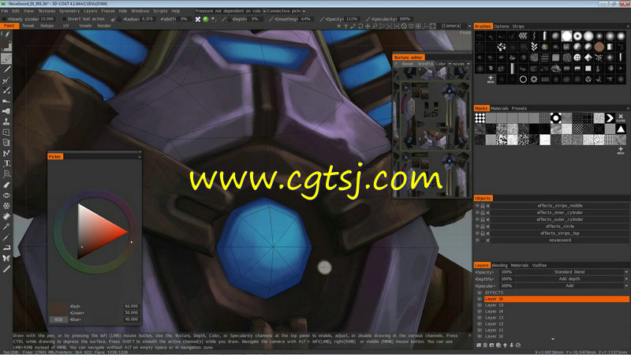The height and width of the screenshot is (355, 631).
Task: Toggle visibility of effects_strips_middle object
Action: 477,206
